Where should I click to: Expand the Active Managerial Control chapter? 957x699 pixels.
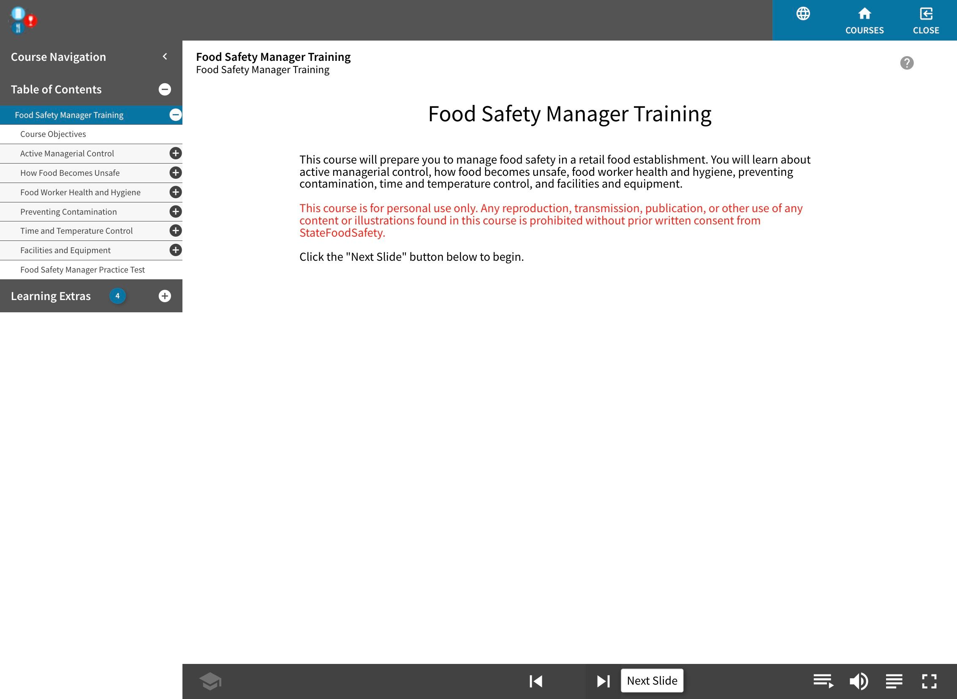(176, 153)
